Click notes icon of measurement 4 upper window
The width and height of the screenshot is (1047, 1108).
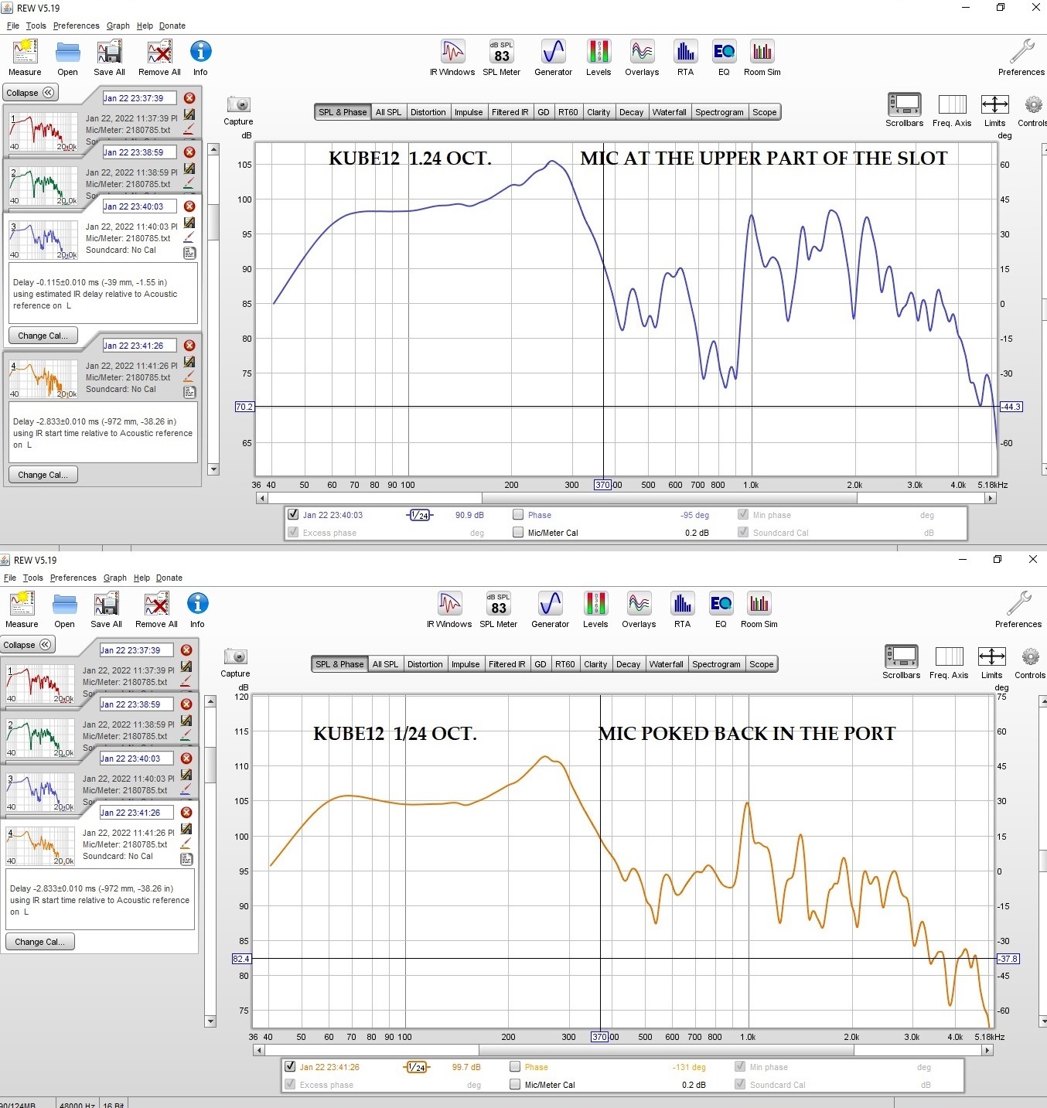click(x=189, y=392)
